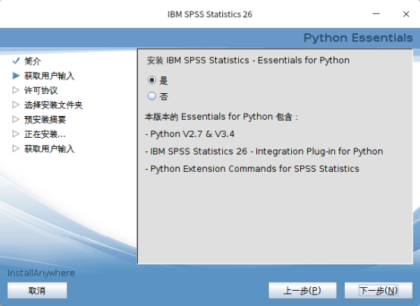This screenshot has width=420, height=306.
Task: Click the arrow icon beside 正在安装...
Action: (x=16, y=134)
